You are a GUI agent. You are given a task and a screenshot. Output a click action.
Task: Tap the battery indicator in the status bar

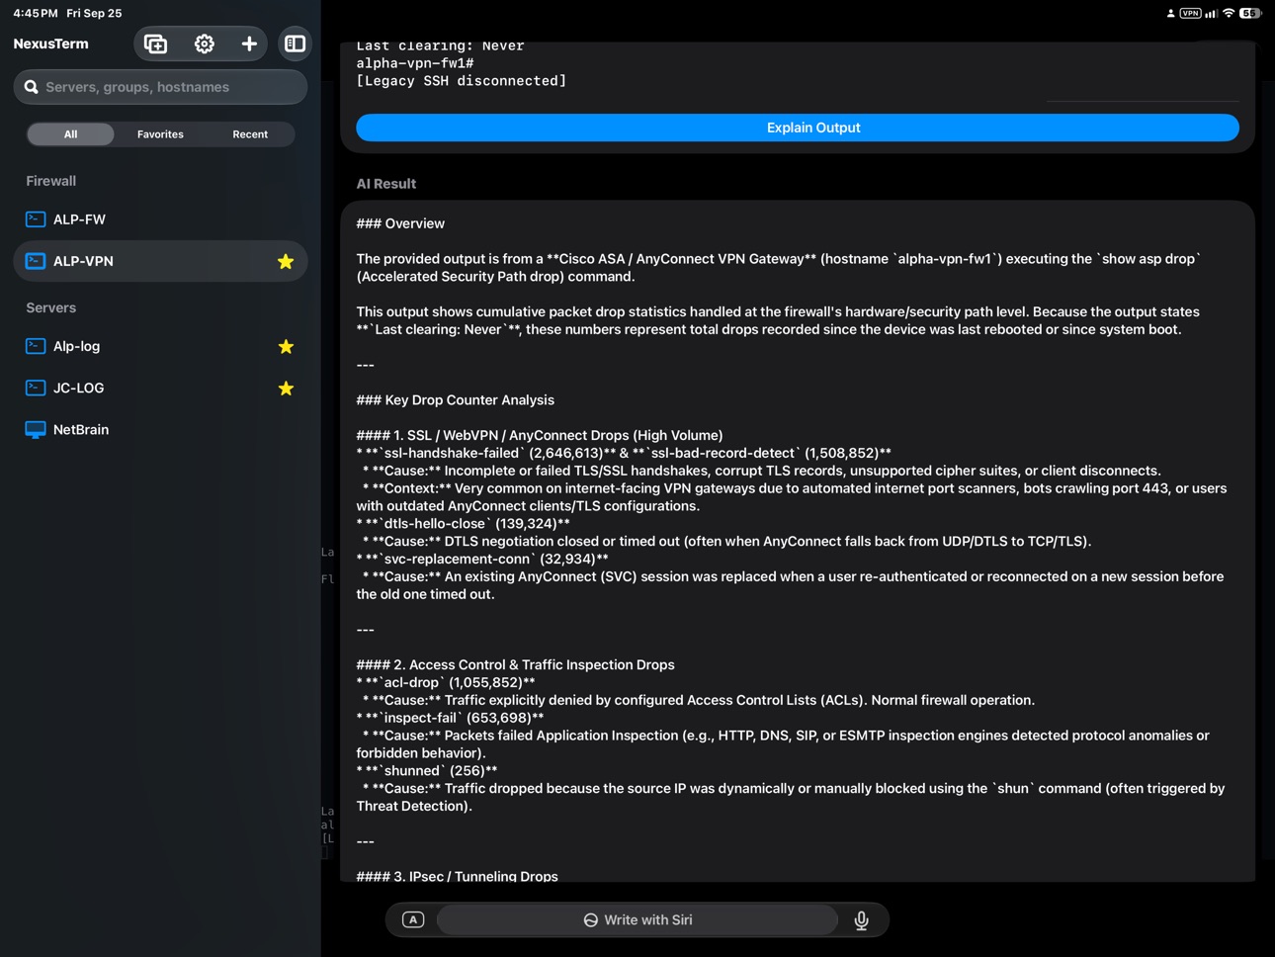point(1250,13)
